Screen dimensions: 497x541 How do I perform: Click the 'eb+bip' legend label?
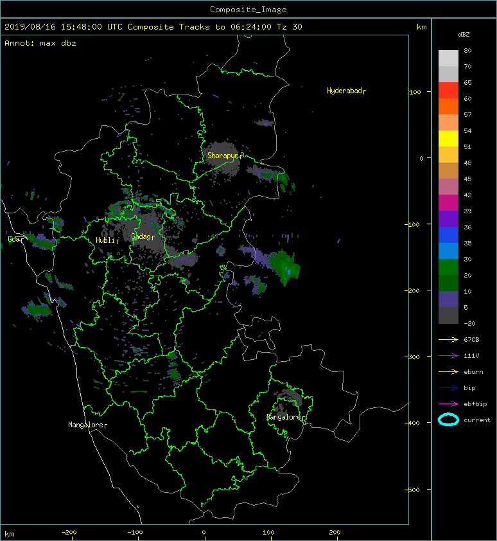[x=475, y=404]
